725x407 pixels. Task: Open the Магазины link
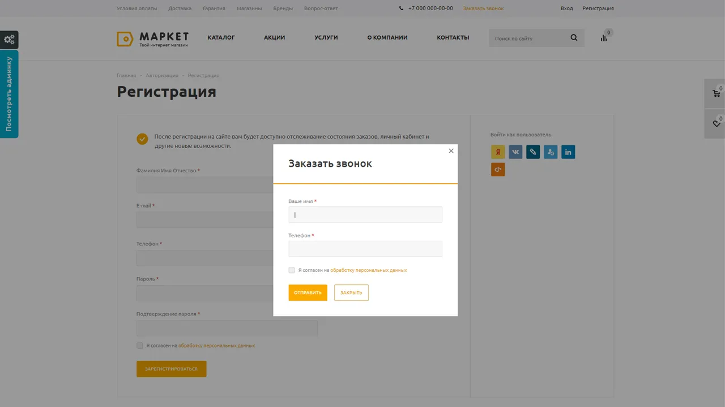pos(249,8)
